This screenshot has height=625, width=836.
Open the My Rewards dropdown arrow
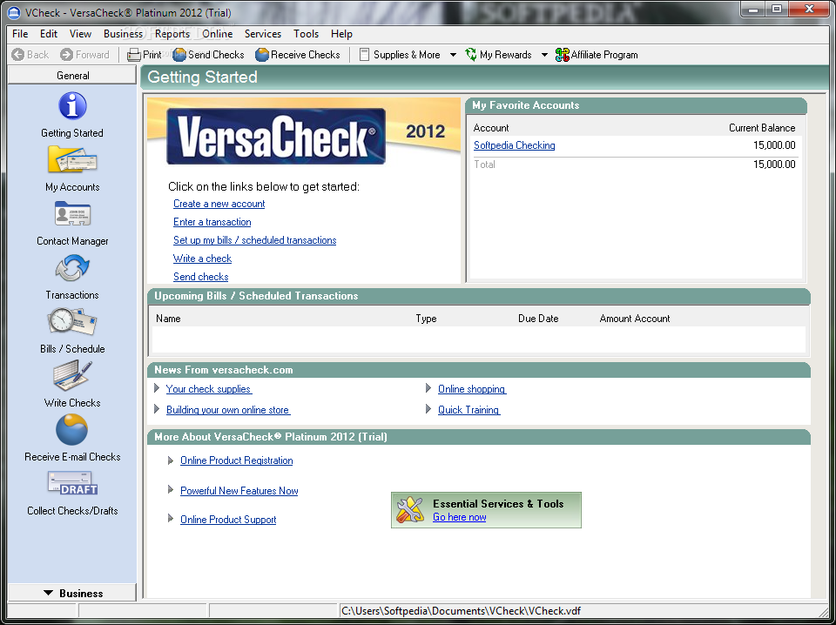[x=544, y=54]
